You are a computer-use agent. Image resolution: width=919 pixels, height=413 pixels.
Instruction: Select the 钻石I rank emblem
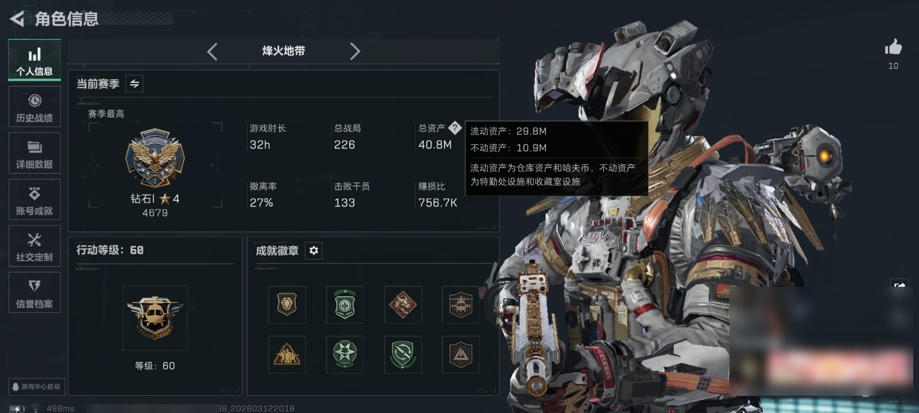pos(155,158)
